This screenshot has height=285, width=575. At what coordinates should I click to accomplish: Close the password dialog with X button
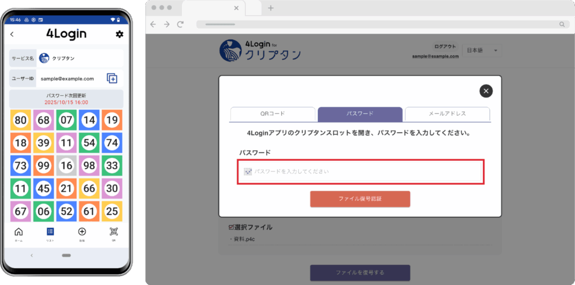coord(486,91)
